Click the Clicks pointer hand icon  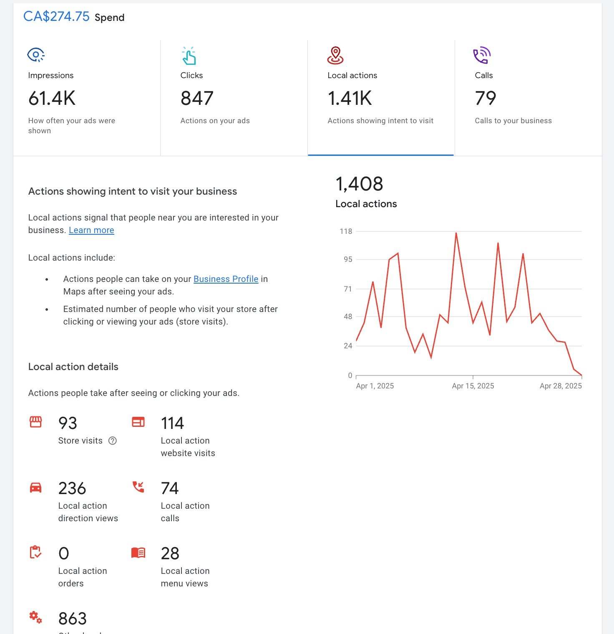[x=189, y=56]
